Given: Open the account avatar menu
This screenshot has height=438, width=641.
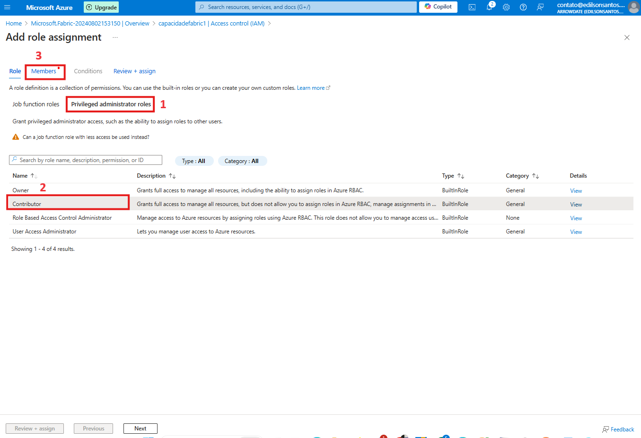Looking at the screenshot, I should tap(633, 8).
